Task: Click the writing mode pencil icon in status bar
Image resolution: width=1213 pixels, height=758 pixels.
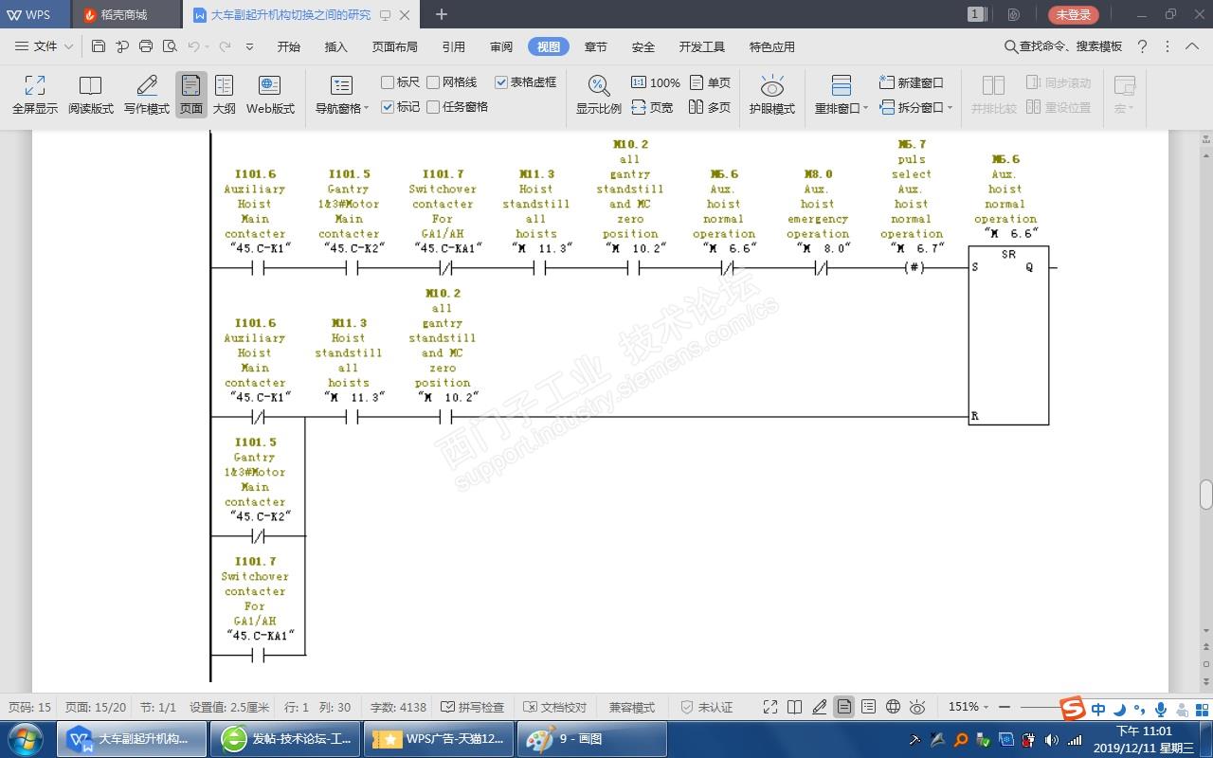Action: 819,707
